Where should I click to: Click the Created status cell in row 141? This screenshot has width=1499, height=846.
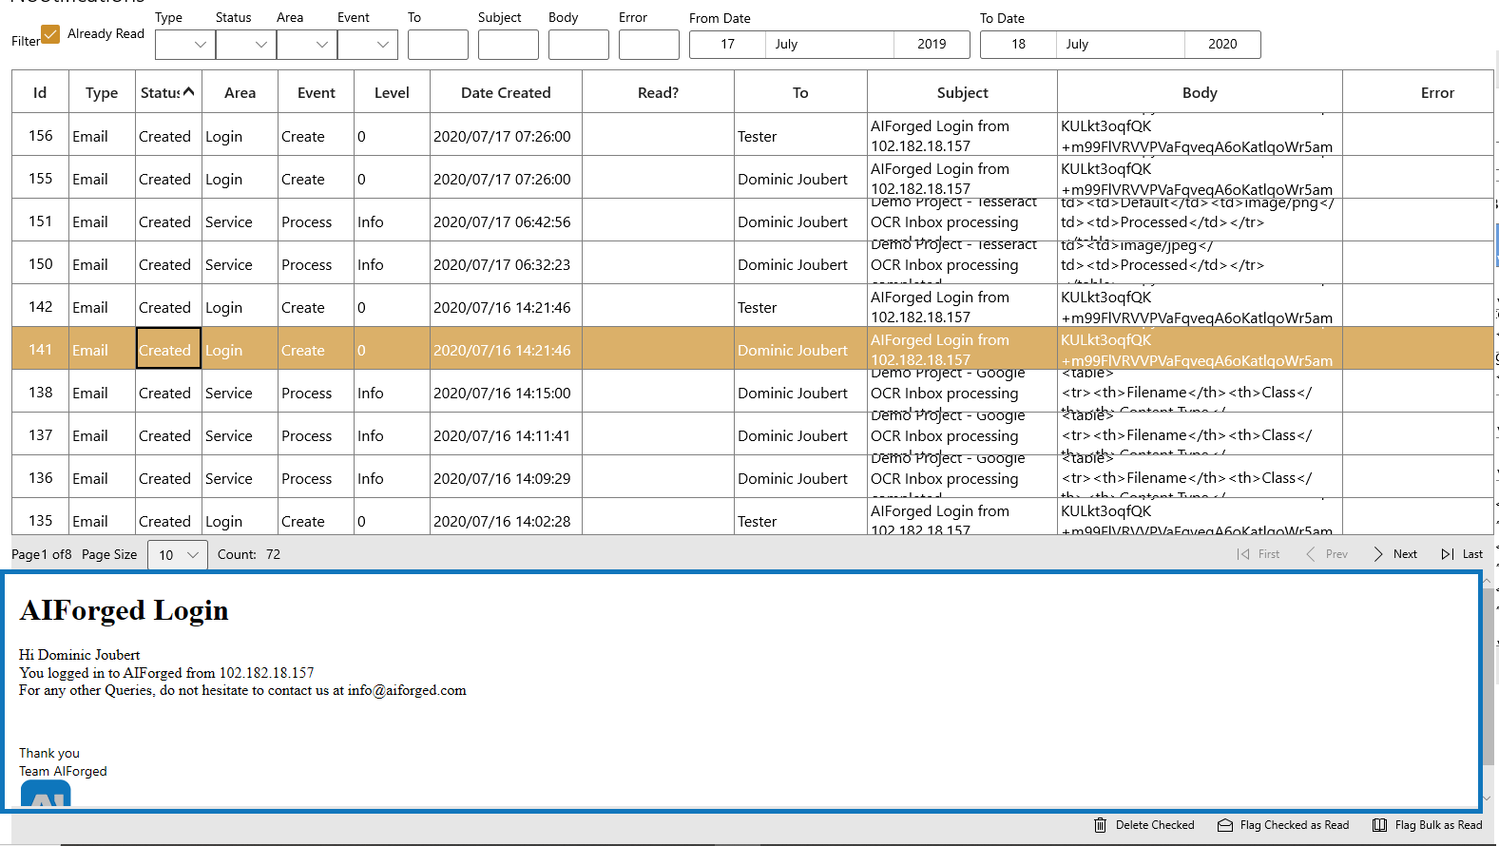pos(168,349)
